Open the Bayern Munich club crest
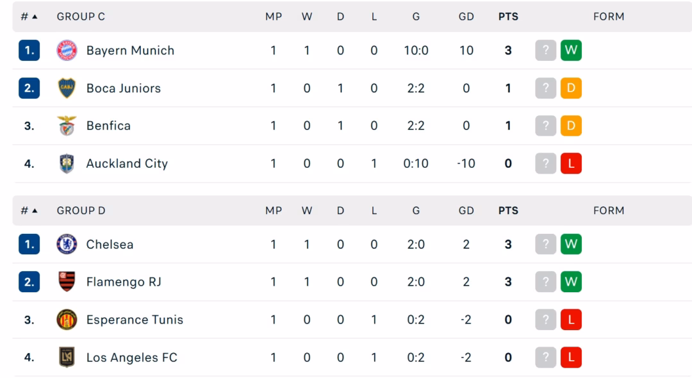 point(67,50)
